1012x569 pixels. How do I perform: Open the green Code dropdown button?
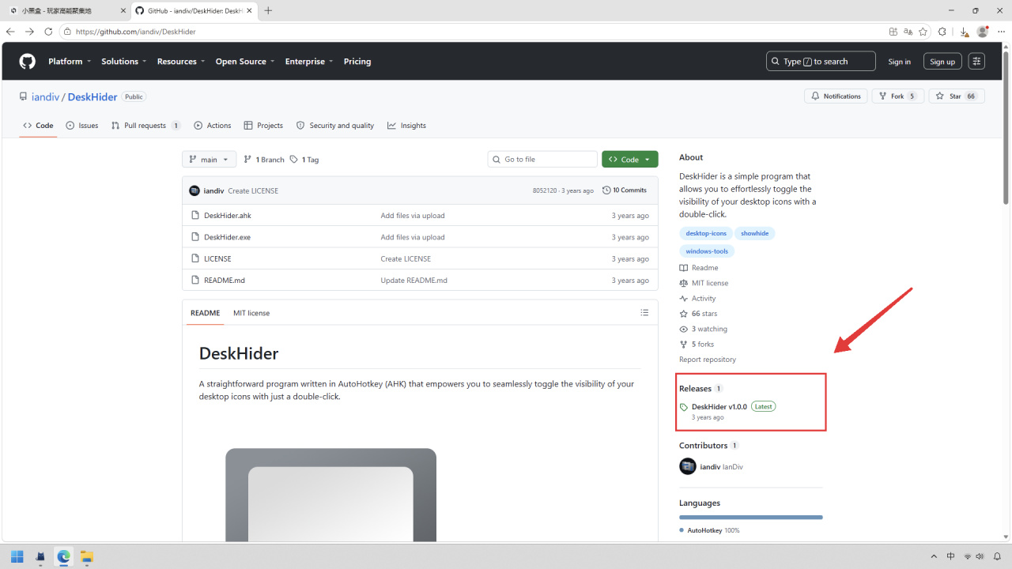click(629, 160)
